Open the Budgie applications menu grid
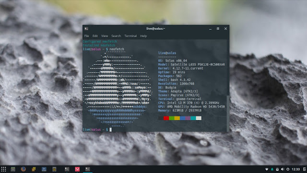 pyautogui.click(x=3, y=169)
